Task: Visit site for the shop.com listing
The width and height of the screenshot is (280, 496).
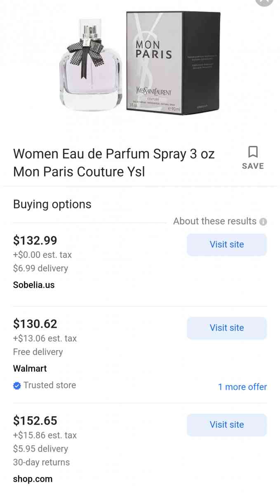Action: [x=226, y=425]
